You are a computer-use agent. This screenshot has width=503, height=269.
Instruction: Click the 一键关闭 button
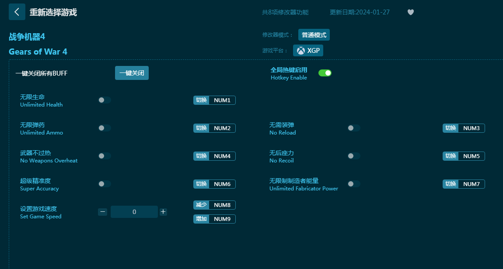click(132, 73)
